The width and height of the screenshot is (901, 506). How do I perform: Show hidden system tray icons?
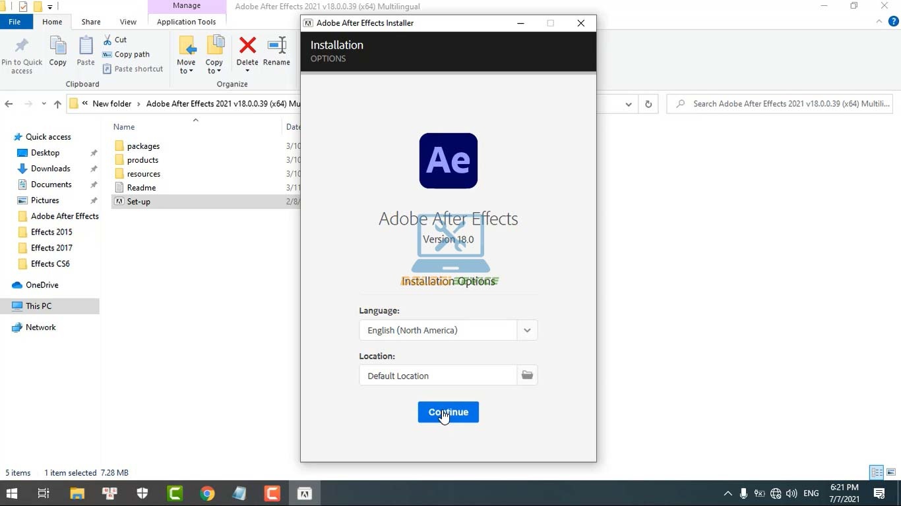coord(728,493)
